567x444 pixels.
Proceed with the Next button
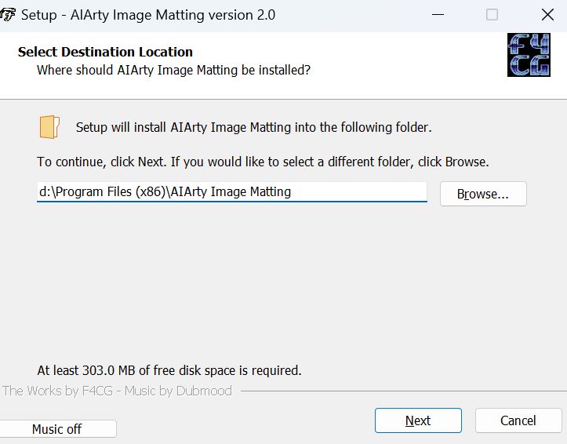coord(418,420)
